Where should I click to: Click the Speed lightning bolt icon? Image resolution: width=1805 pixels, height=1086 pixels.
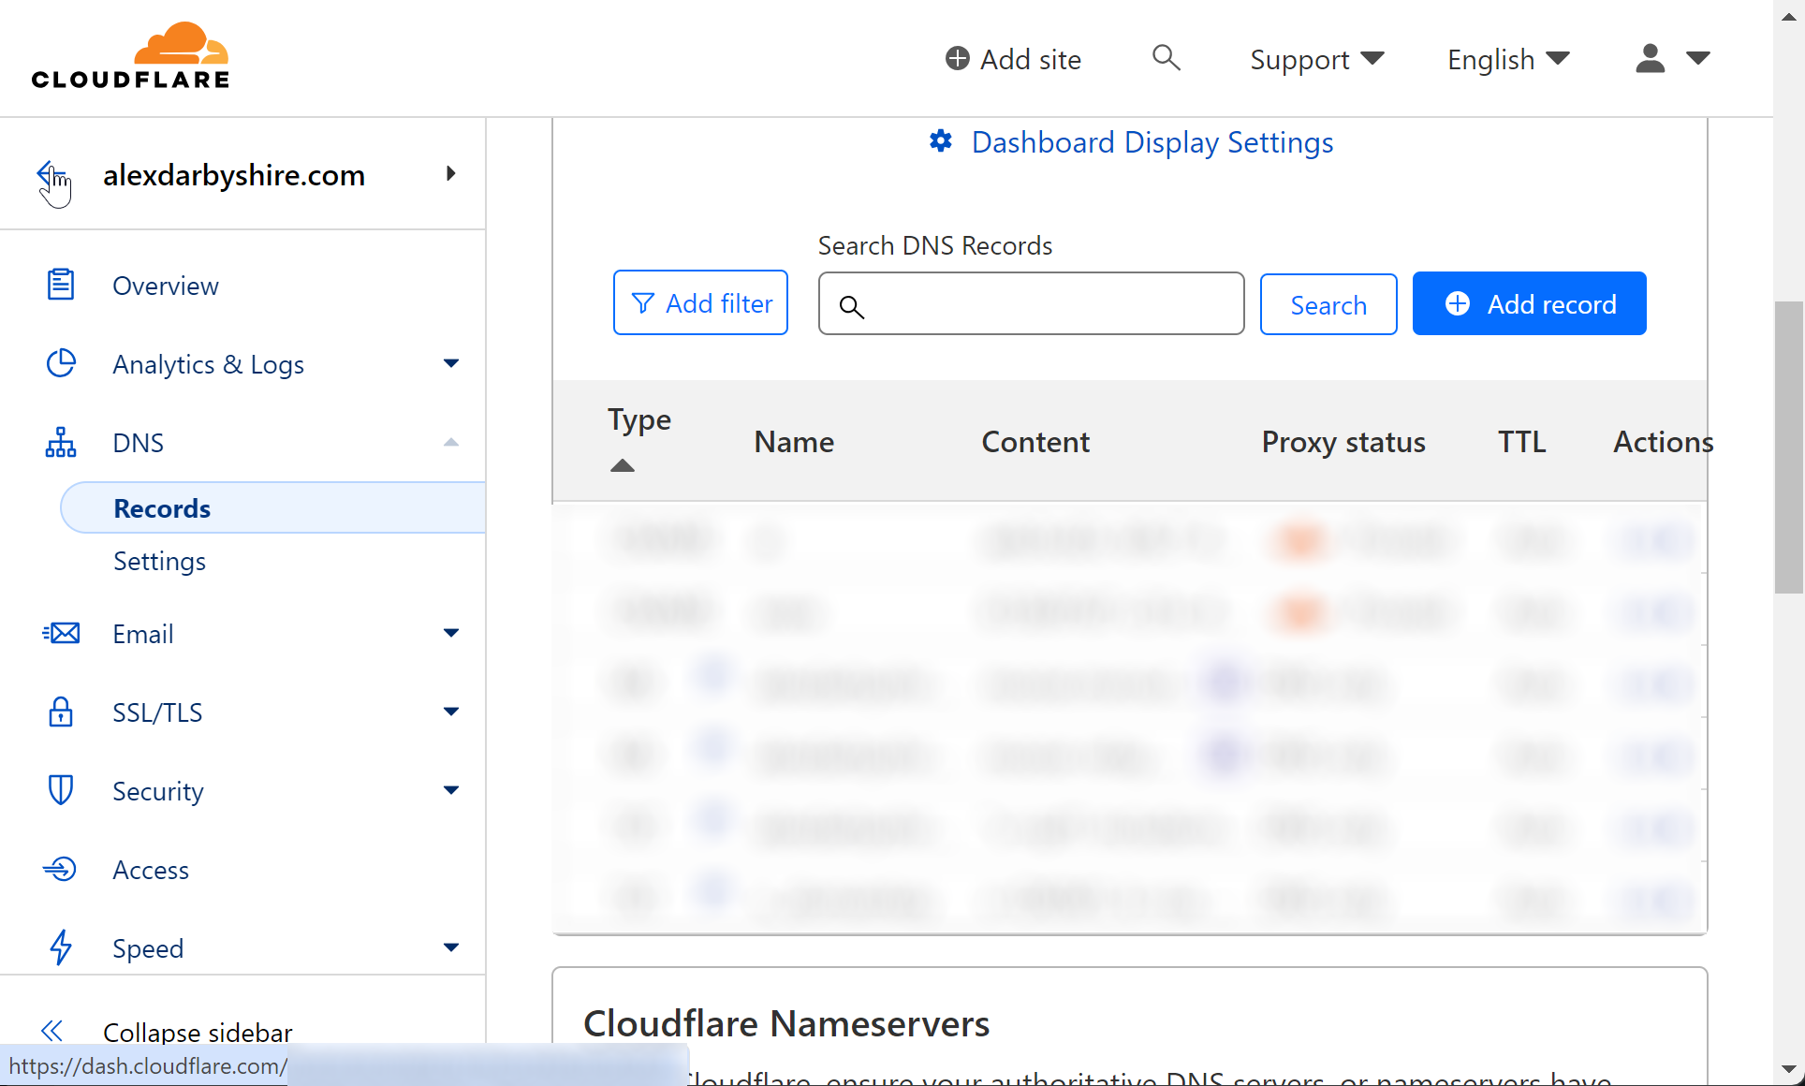[61, 947]
